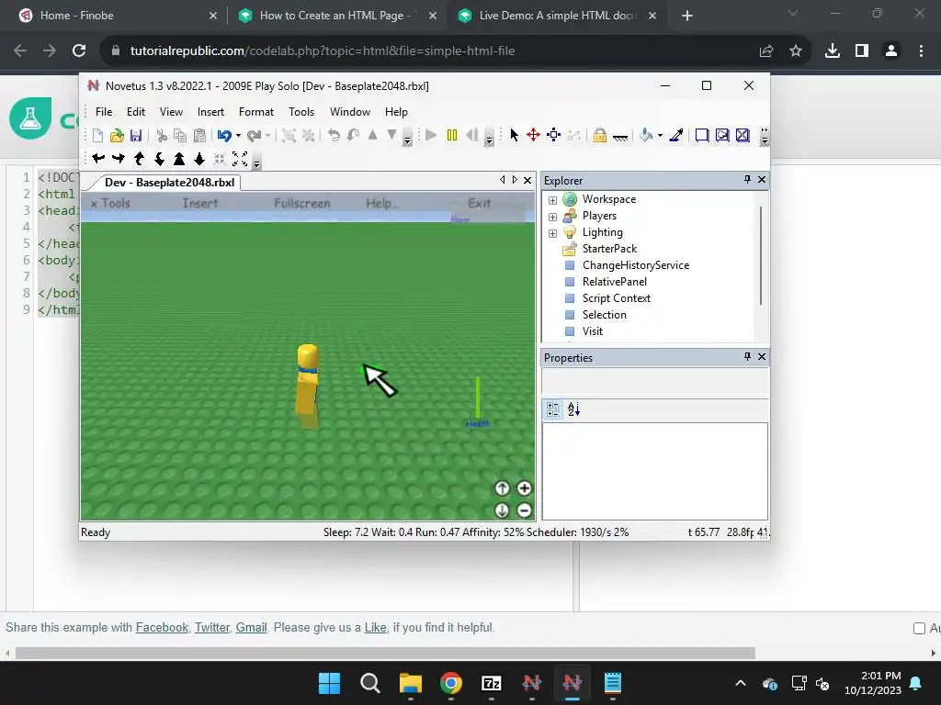
Task: Select the Dev - Baseplate2048.rbxl document tab
Action: [169, 183]
